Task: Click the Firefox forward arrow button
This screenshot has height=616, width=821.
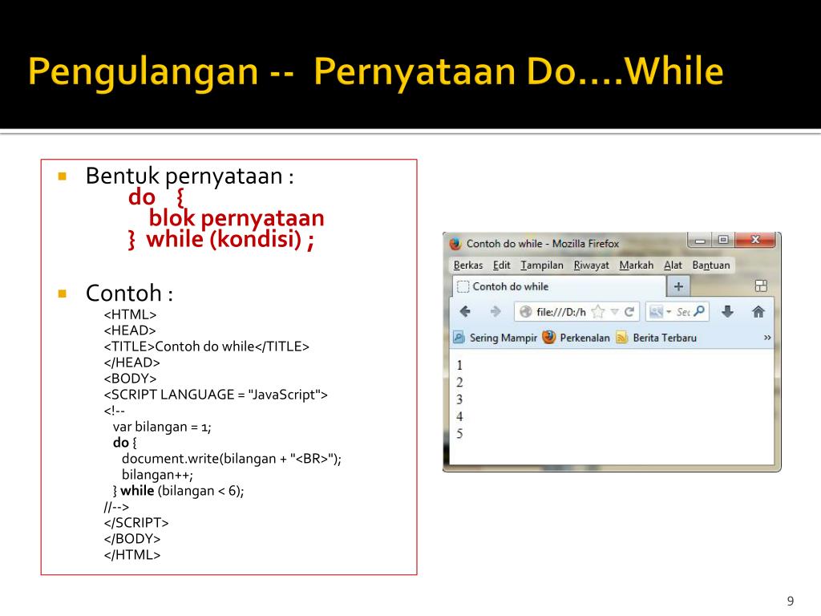Action: point(495,312)
